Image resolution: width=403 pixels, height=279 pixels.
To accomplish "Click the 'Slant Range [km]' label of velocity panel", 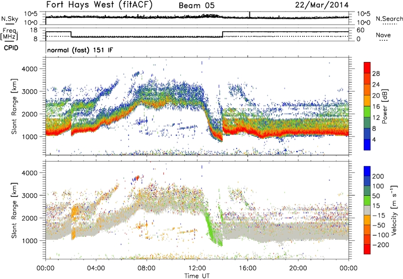I will click(x=14, y=210).
